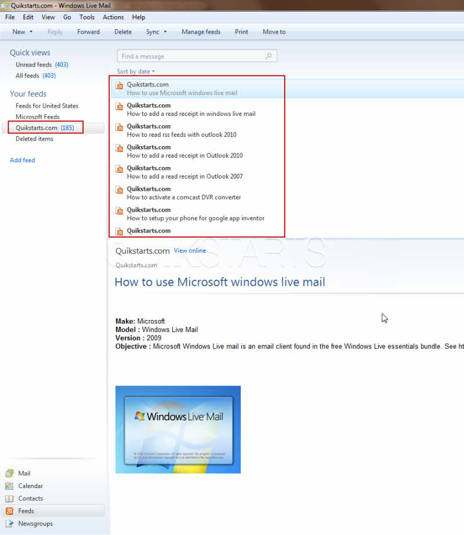Click feed icon beside 'How to use Microsoft windows live mail'
Screen dimensions: 464x535
click(x=119, y=86)
